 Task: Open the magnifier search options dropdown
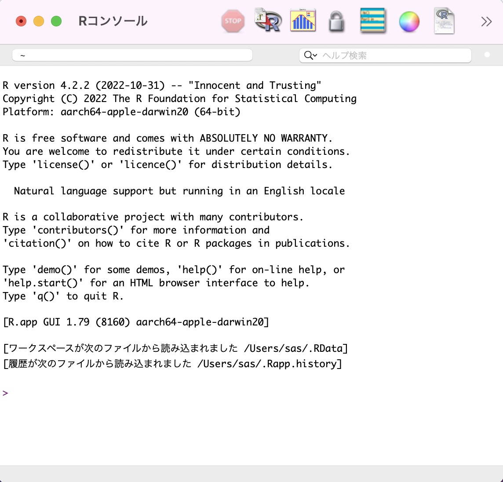click(310, 55)
